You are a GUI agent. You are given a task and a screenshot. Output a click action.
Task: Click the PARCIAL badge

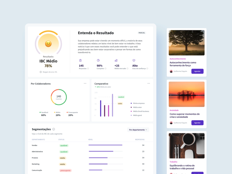tap(142, 33)
